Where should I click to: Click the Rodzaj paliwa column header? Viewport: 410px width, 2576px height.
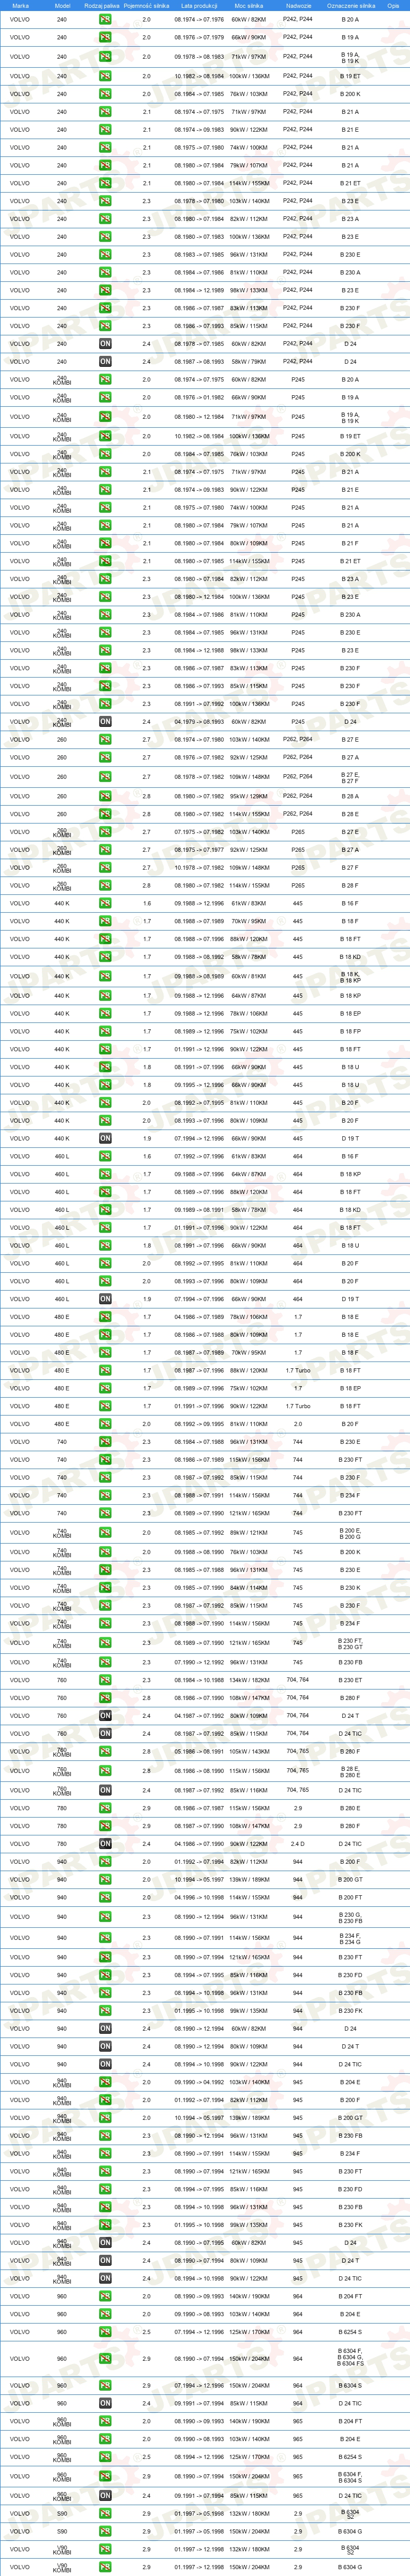tap(102, 5)
